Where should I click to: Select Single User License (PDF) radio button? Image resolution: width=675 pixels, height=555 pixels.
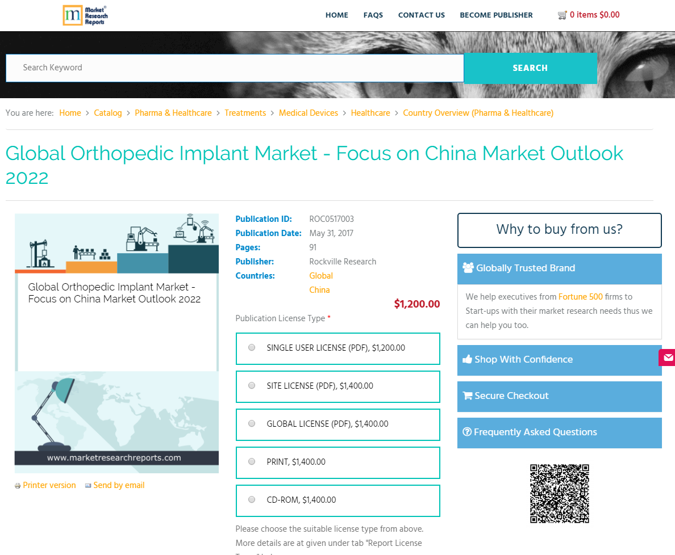(x=252, y=347)
